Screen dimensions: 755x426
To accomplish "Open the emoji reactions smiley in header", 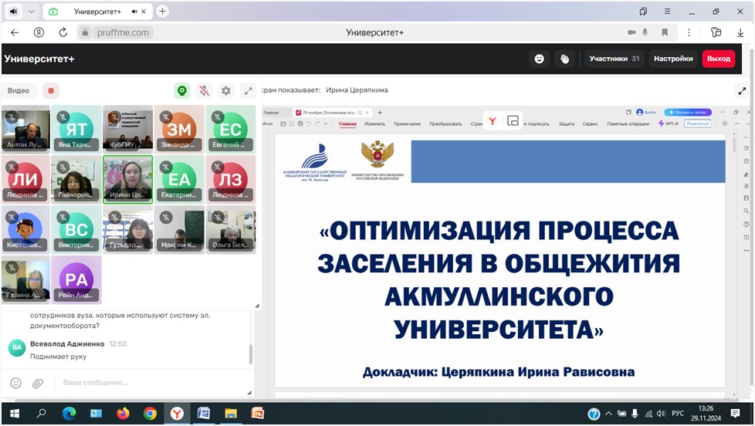I will pos(539,59).
